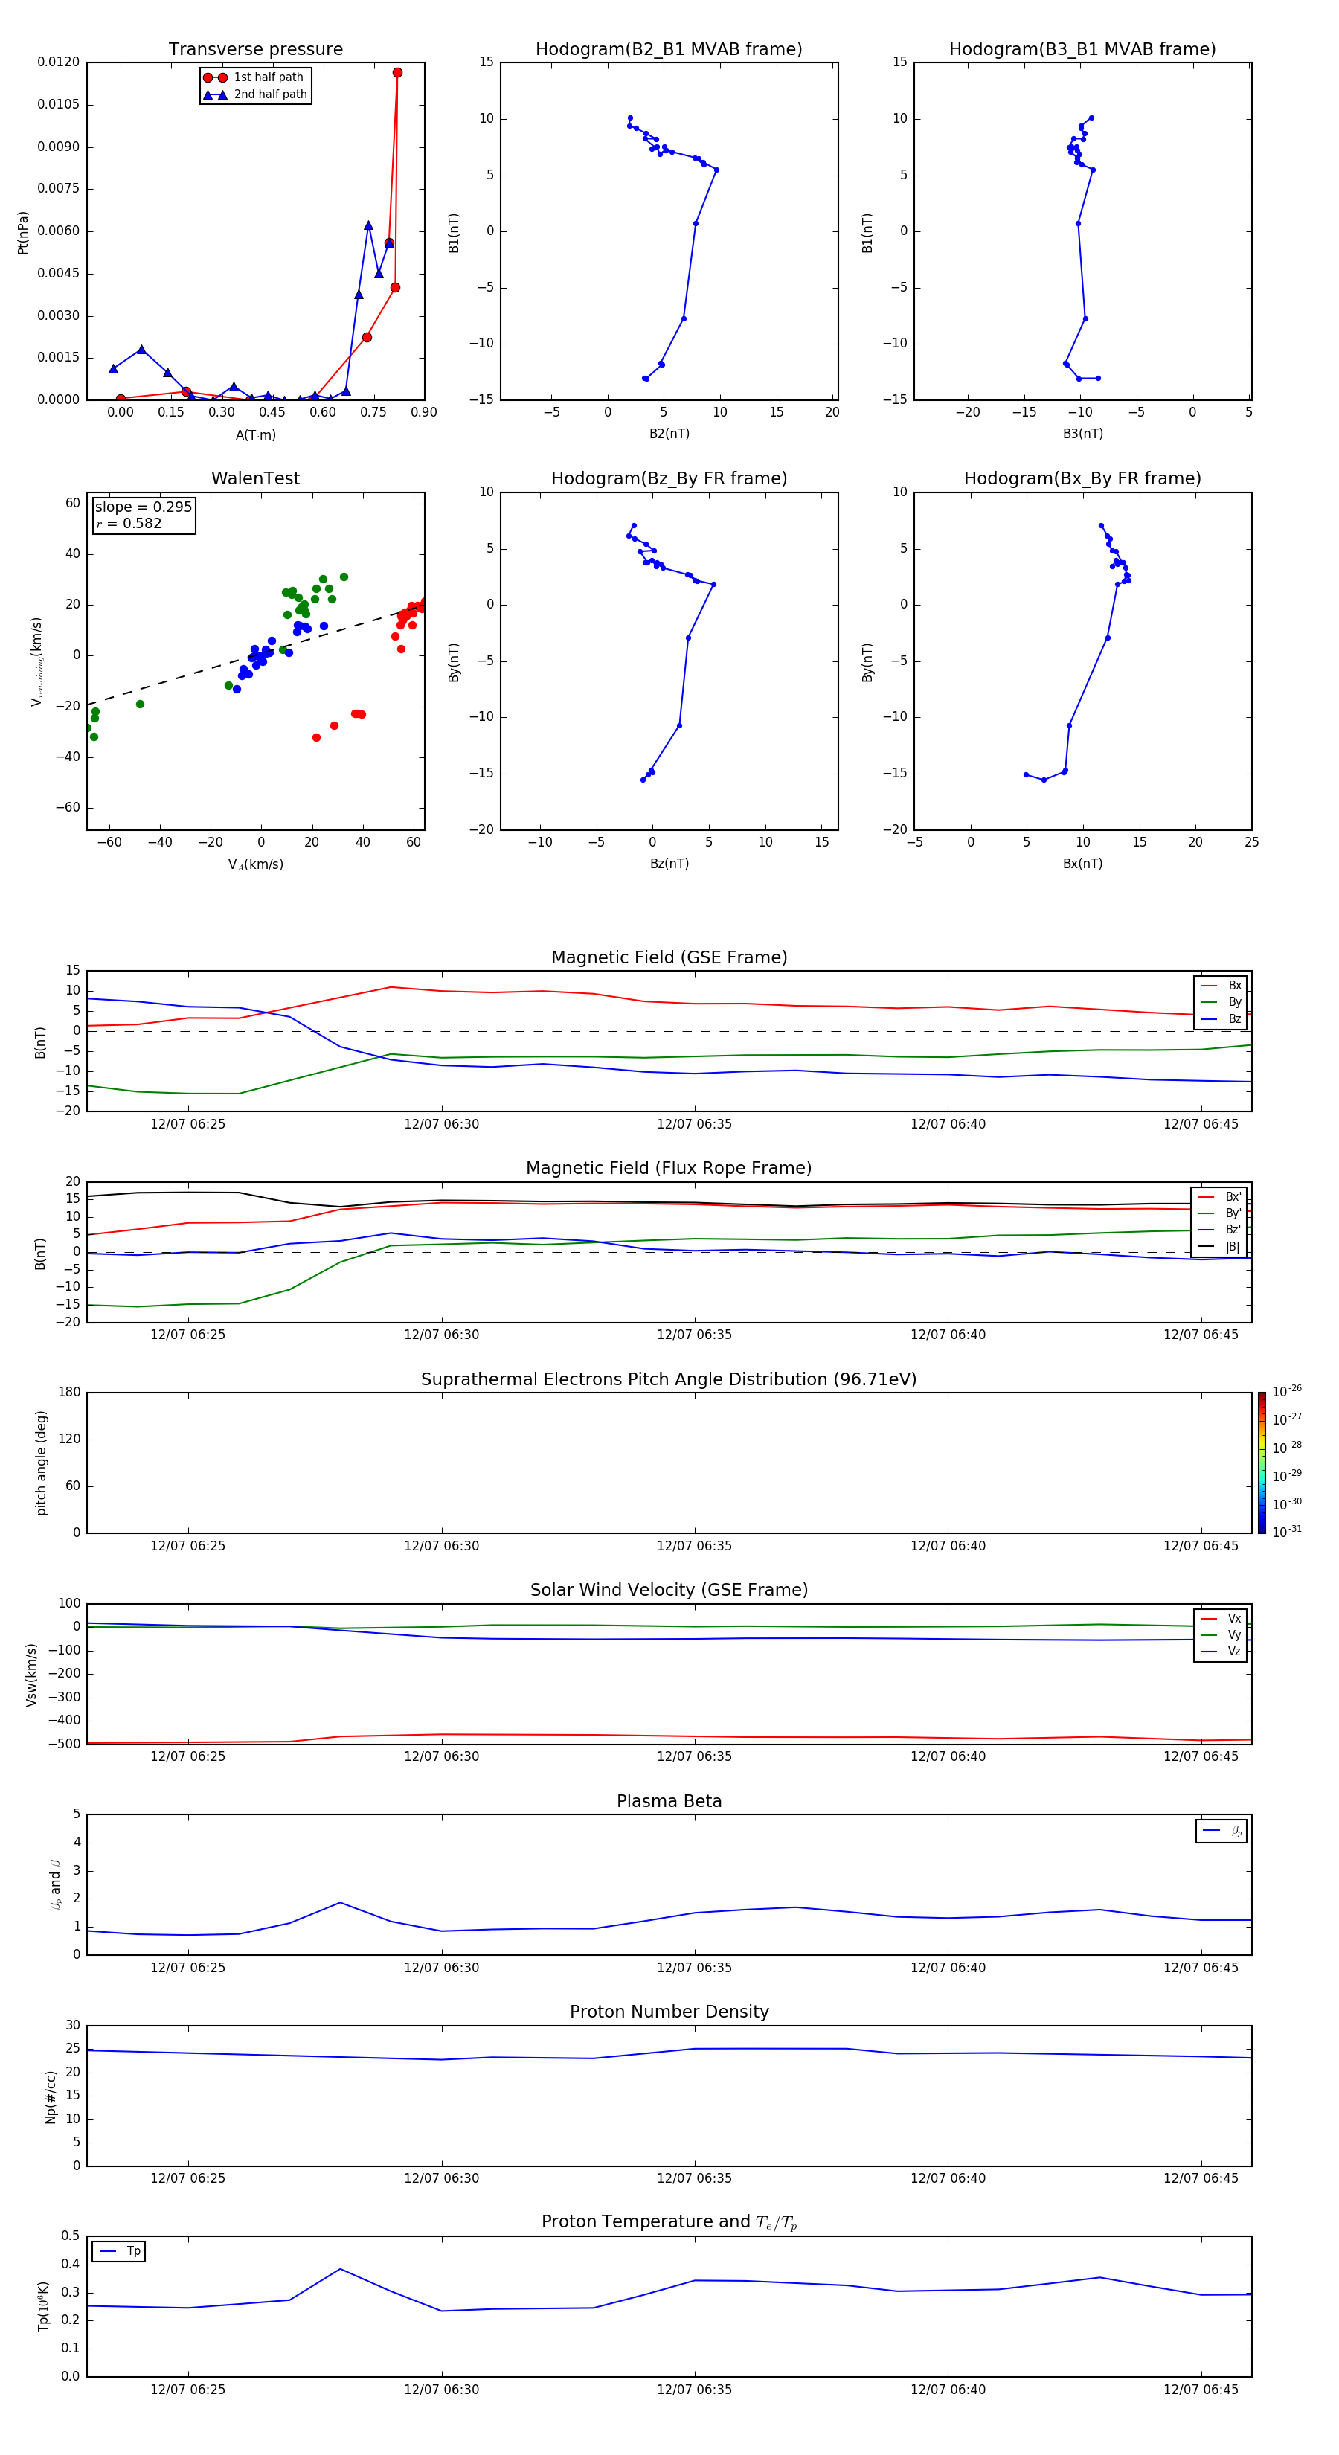Click the 'V_A(km/s)' x-axis label
This screenshot has height=2455, width=1339.
coord(255,864)
